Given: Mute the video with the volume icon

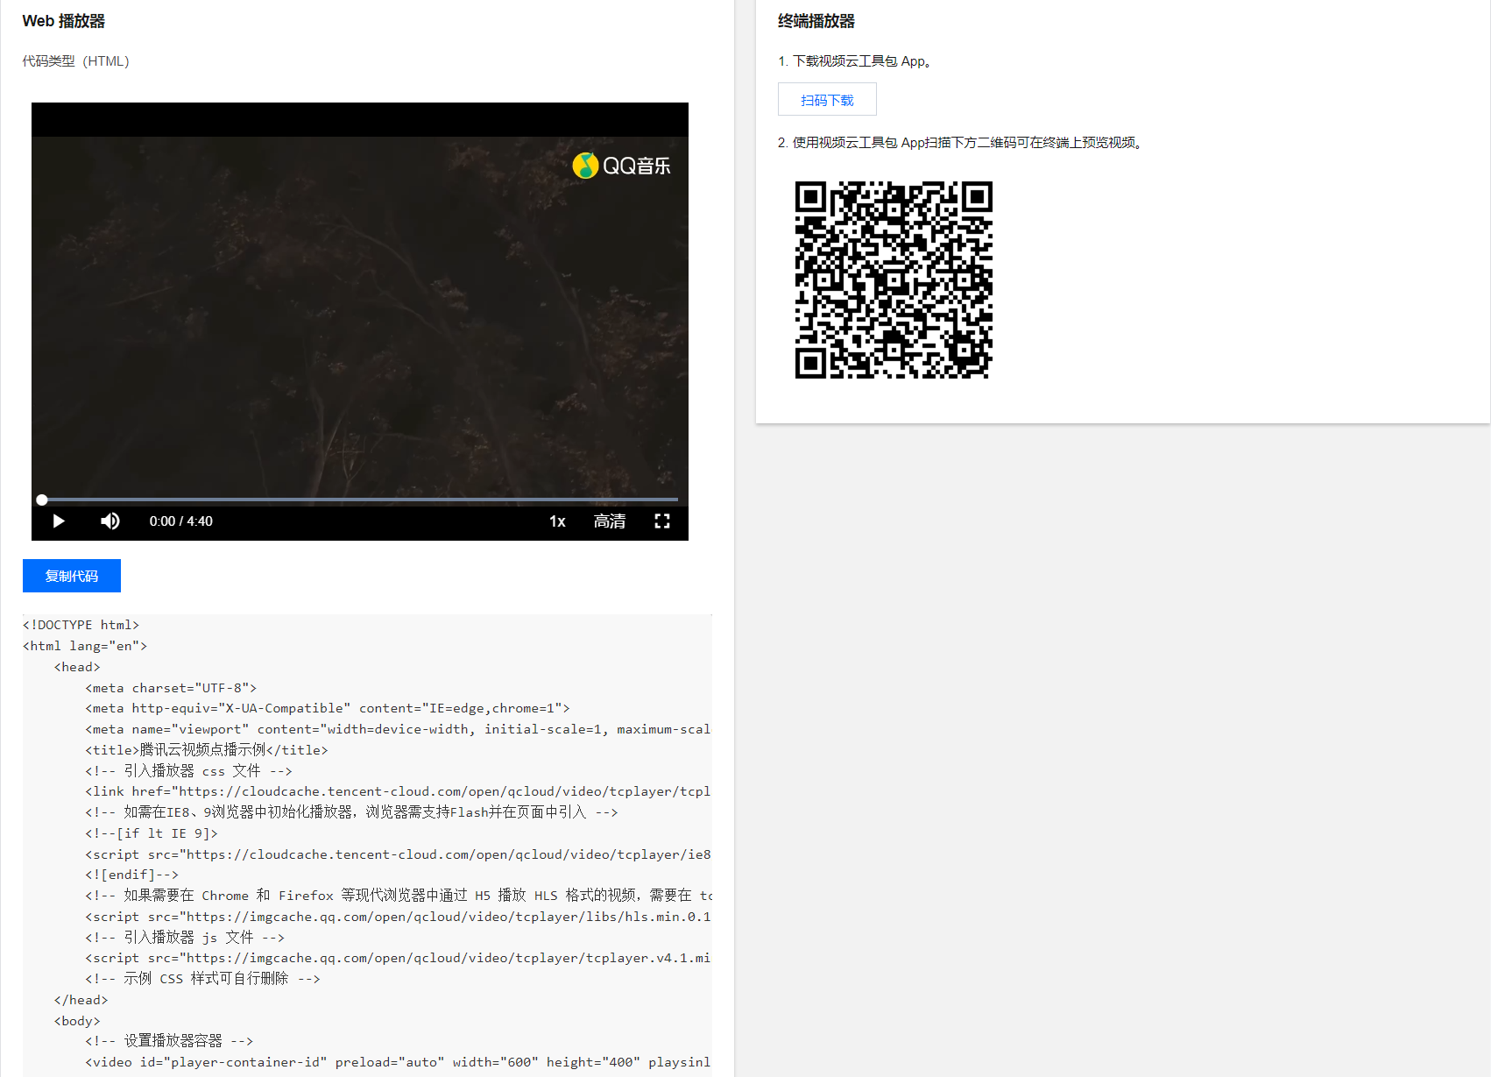Looking at the screenshot, I should click(110, 521).
